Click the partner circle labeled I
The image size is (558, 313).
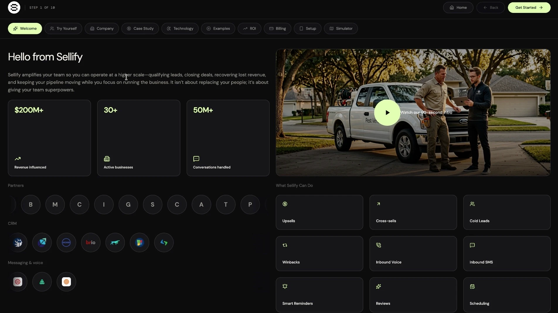[104, 205]
